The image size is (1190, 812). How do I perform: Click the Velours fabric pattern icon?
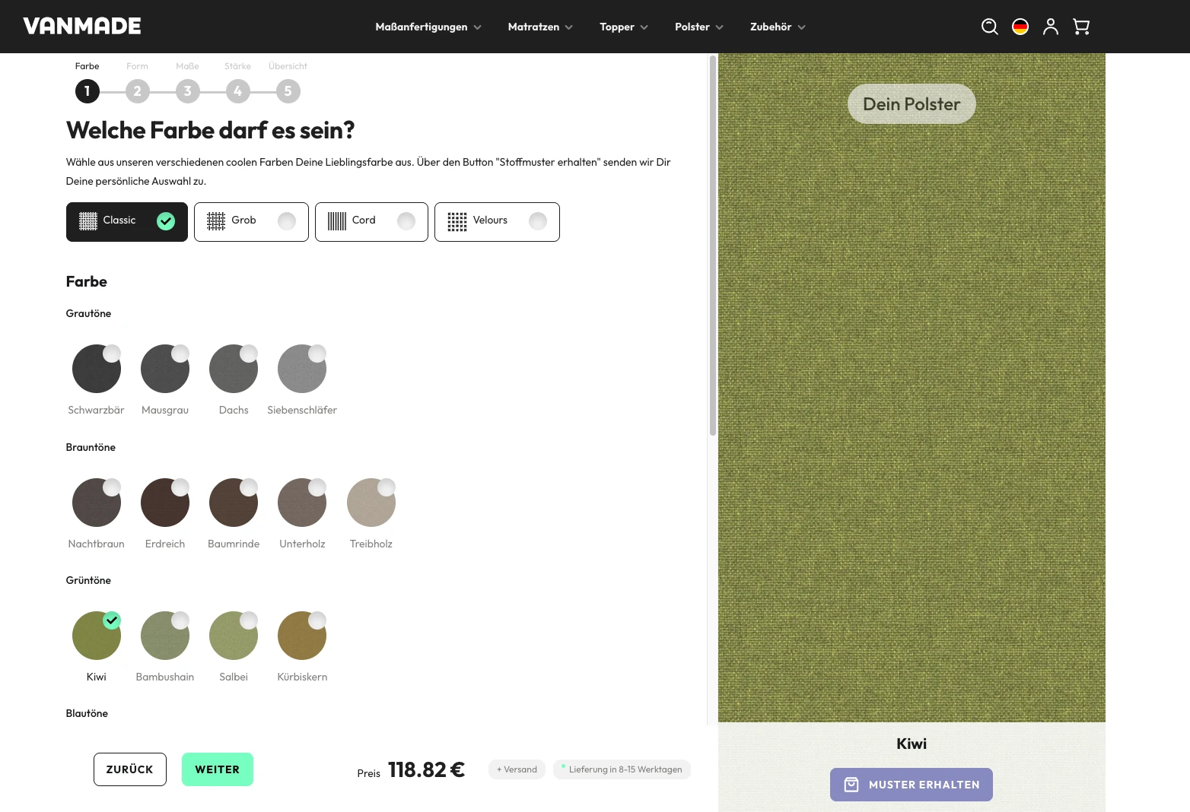(457, 221)
